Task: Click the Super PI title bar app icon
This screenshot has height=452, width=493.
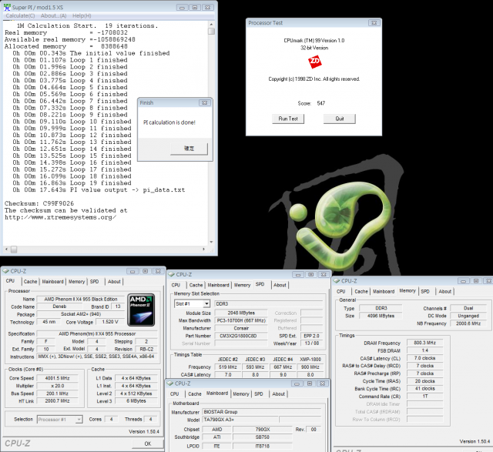Action: point(7,7)
